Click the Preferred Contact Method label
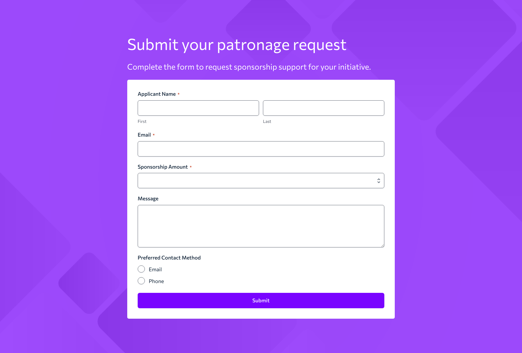Screen dimensions: 522x353 point(169,258)
